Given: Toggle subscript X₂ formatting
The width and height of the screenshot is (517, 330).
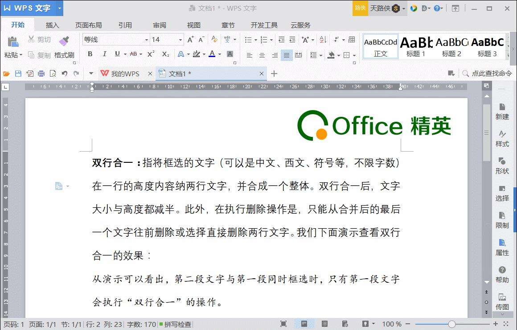Looking at the screenshot, I should point(165,54).
